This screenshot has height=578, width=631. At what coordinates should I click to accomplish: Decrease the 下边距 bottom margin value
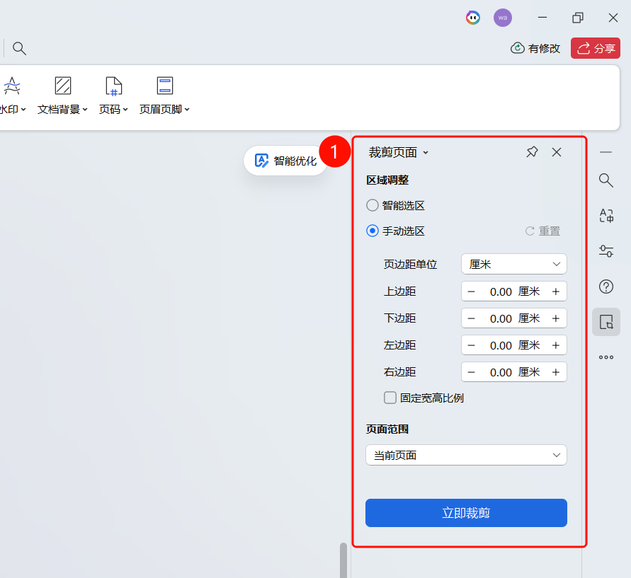pyautogui.click(x=472, y=318)
